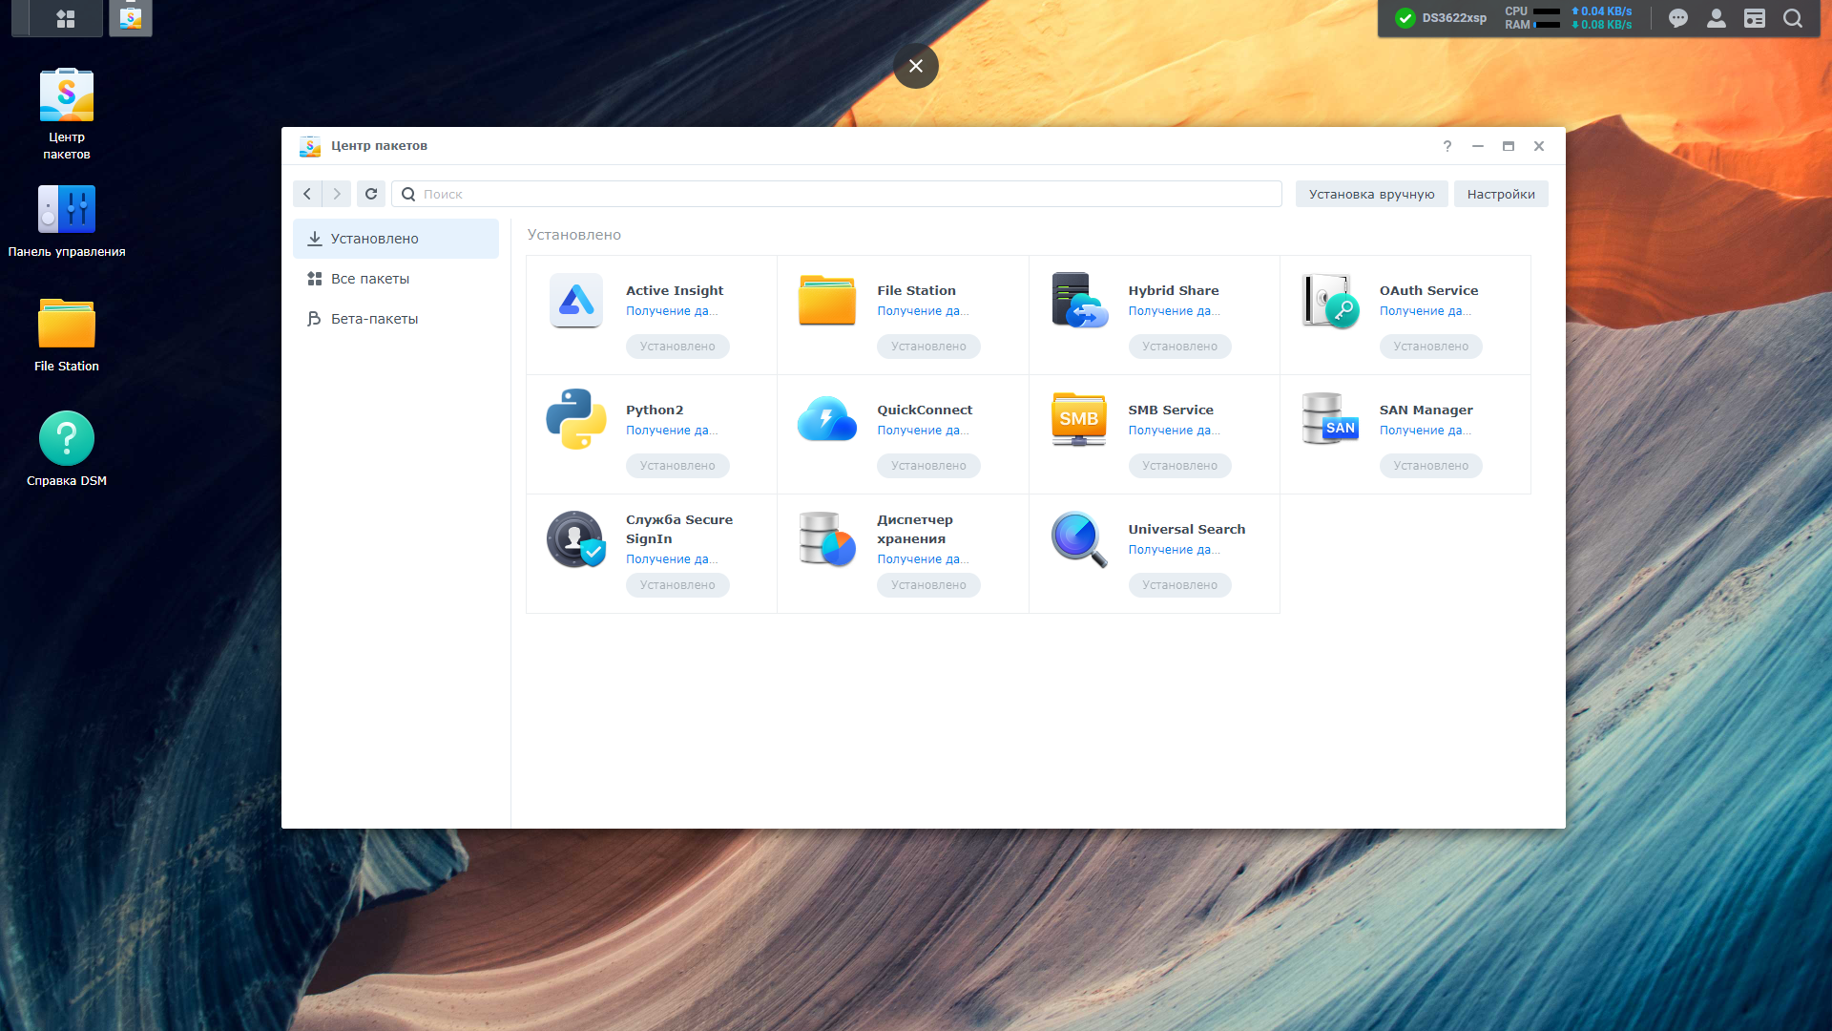1832x1031 pixels.
Task: Click the Hybrid Share package icon
Action: [x=1079, y=300]
